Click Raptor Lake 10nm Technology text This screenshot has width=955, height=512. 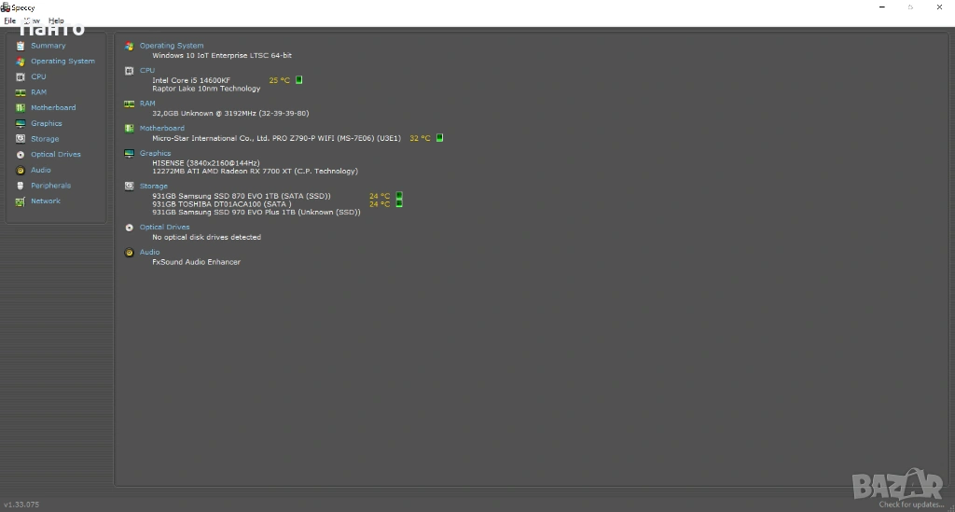[206, 89]
